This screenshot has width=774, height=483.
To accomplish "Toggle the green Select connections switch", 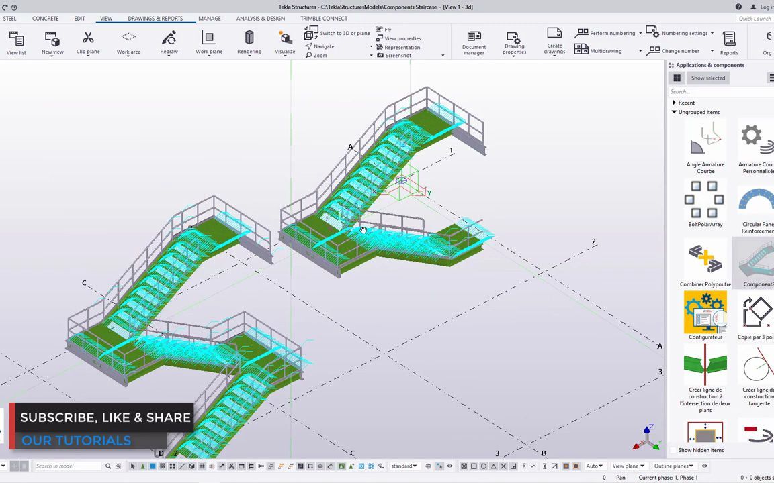I will (142, 466).
